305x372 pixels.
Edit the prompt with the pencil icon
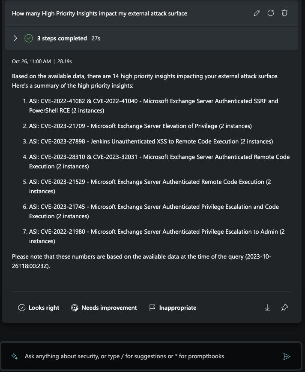pos(257,13)
